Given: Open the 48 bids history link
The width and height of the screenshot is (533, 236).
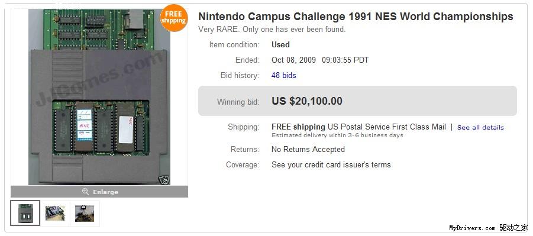Looking at the screenshot, I should pos(283,76).
